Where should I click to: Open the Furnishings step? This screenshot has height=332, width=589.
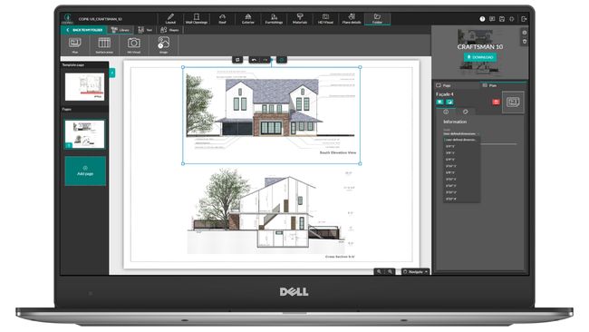(274, 19)
